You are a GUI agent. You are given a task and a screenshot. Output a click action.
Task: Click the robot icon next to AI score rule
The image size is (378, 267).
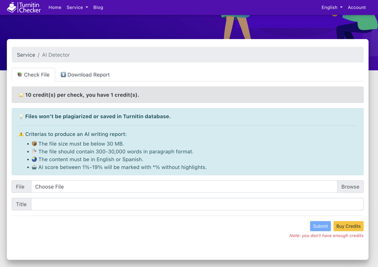click(x=34, y=167)
